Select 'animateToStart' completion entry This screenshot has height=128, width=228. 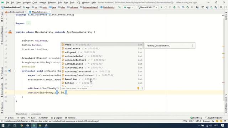click(x=102, y=60)
